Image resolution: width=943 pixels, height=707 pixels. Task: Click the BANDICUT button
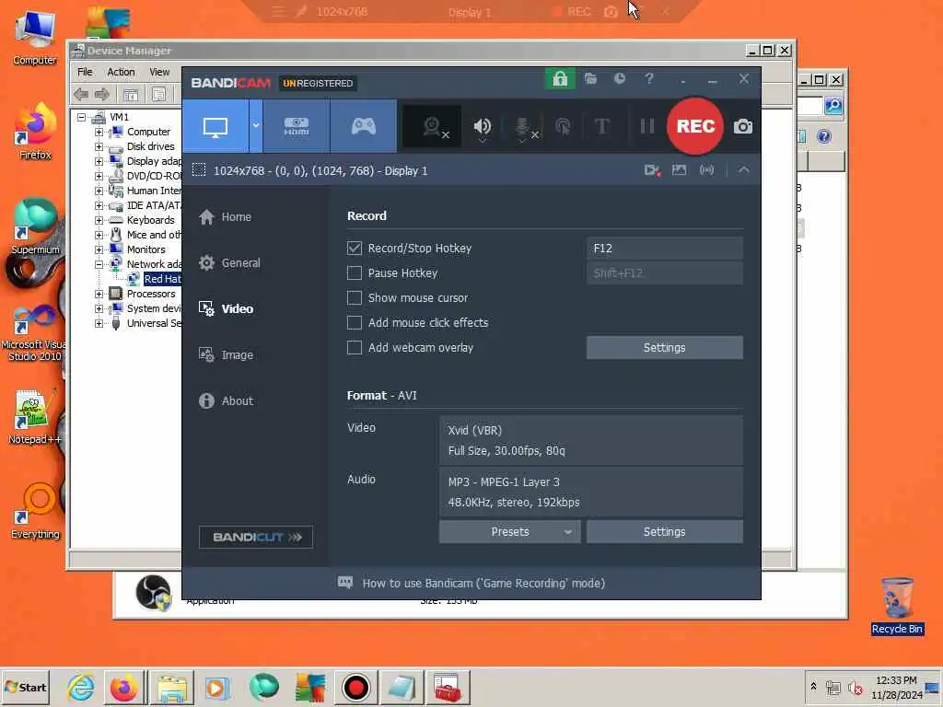pyautogui.click(x=256, y=537)
